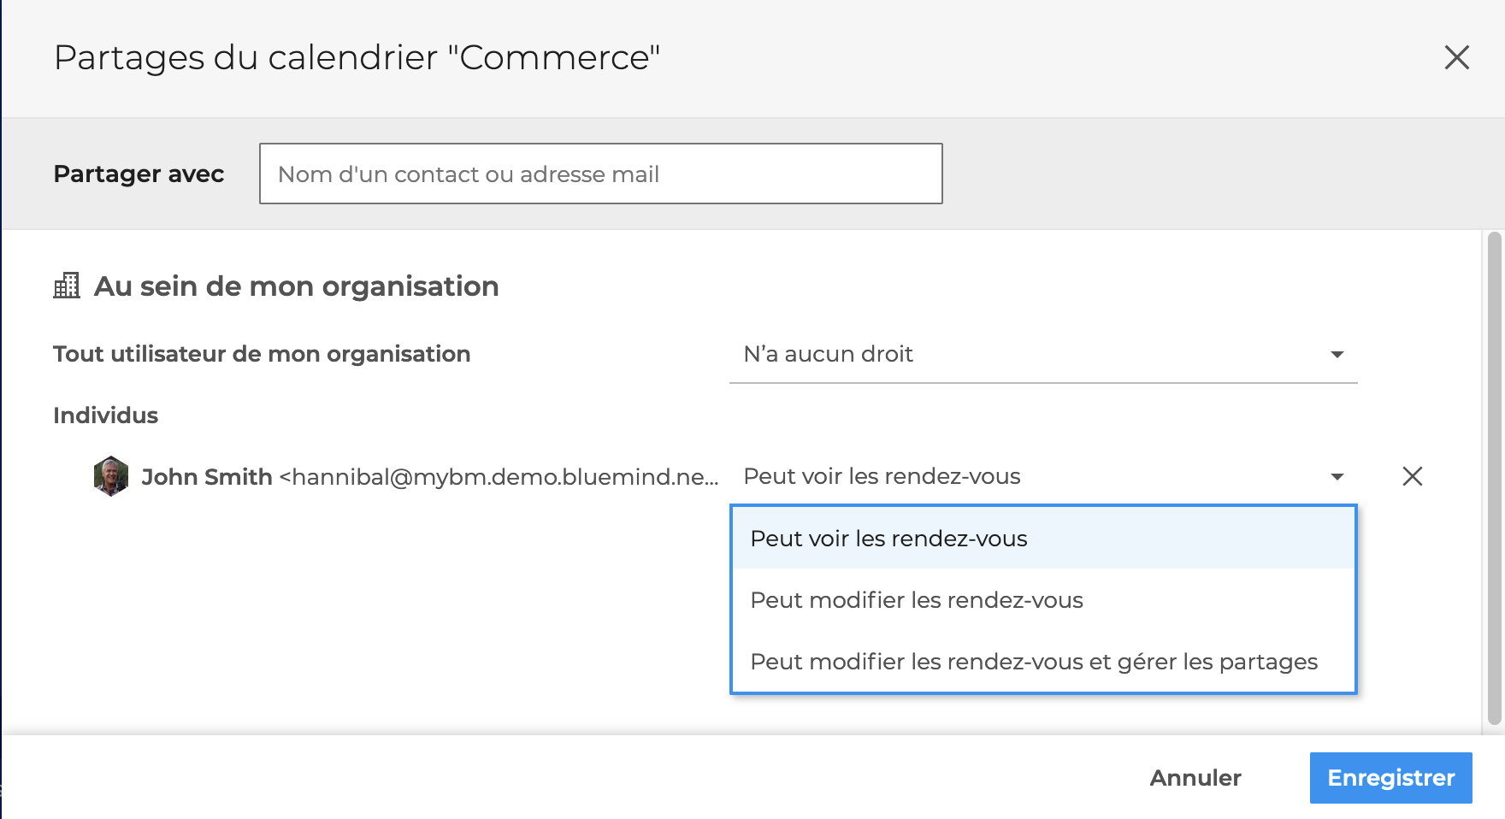Click the "Individus" section label

(105, 415)
